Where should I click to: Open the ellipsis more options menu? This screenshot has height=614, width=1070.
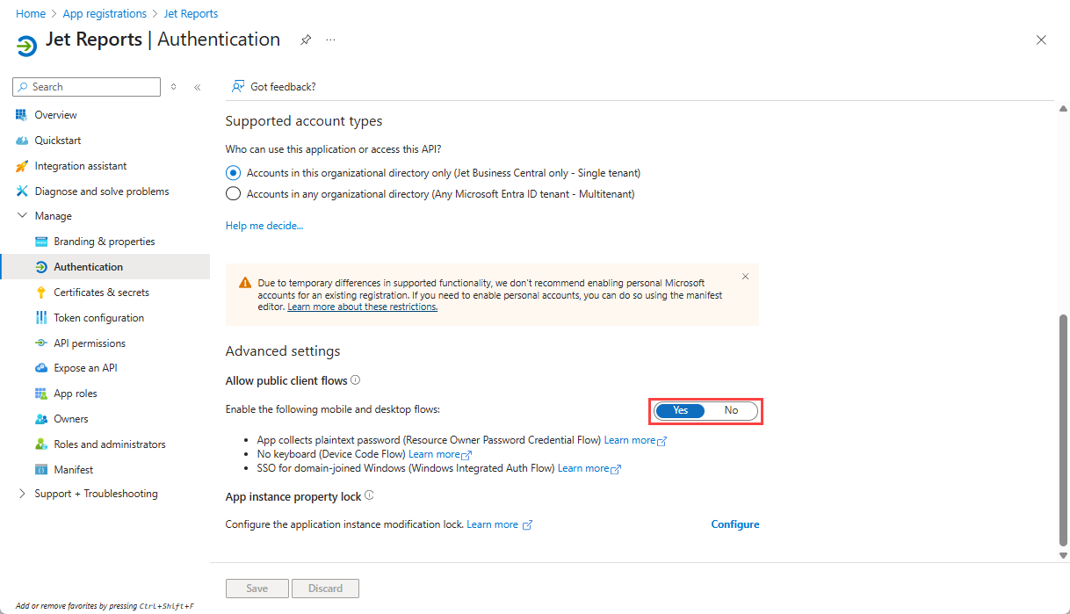330,40
